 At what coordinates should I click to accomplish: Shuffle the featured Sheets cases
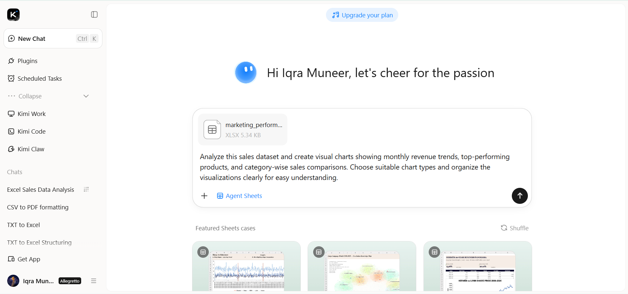514,228
